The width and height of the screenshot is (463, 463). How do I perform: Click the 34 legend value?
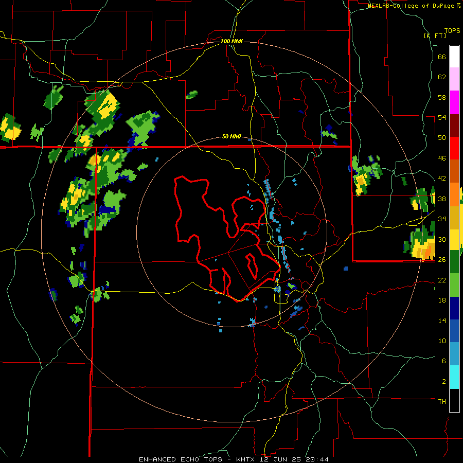coord(442,219)
